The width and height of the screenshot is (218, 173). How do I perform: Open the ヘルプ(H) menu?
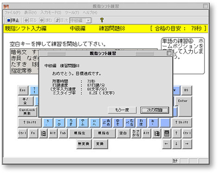[x=90, y=13]
